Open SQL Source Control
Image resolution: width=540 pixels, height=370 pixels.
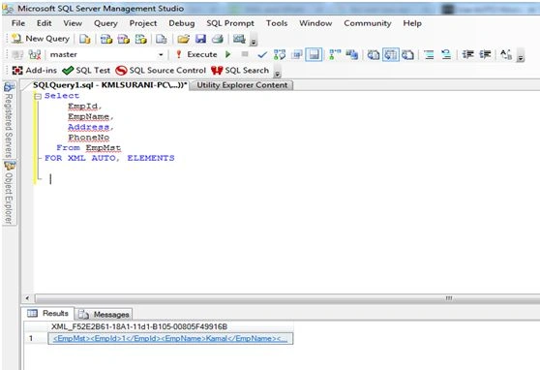tap(161, 71)
